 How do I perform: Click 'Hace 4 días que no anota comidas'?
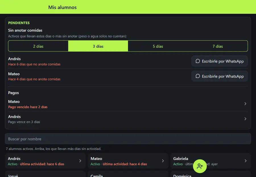click(x=34, y=79)
